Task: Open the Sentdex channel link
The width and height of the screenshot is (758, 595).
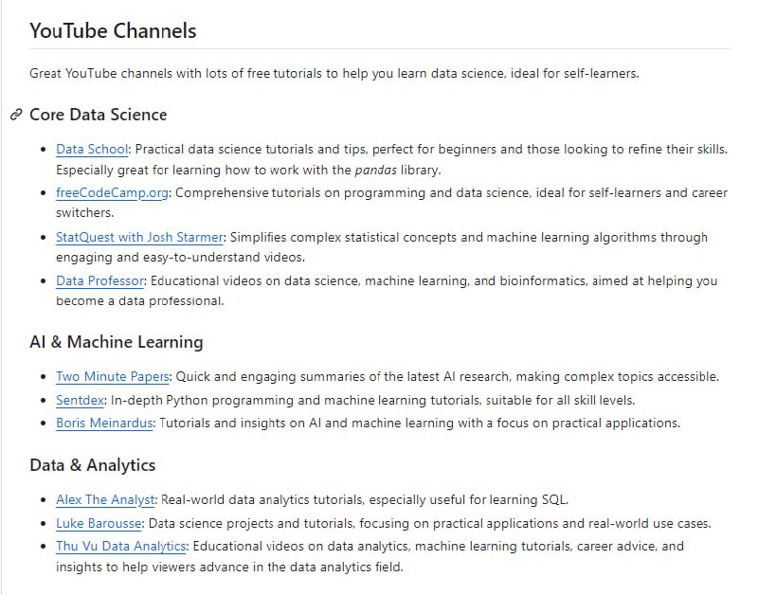Action: tap(81, 400)
